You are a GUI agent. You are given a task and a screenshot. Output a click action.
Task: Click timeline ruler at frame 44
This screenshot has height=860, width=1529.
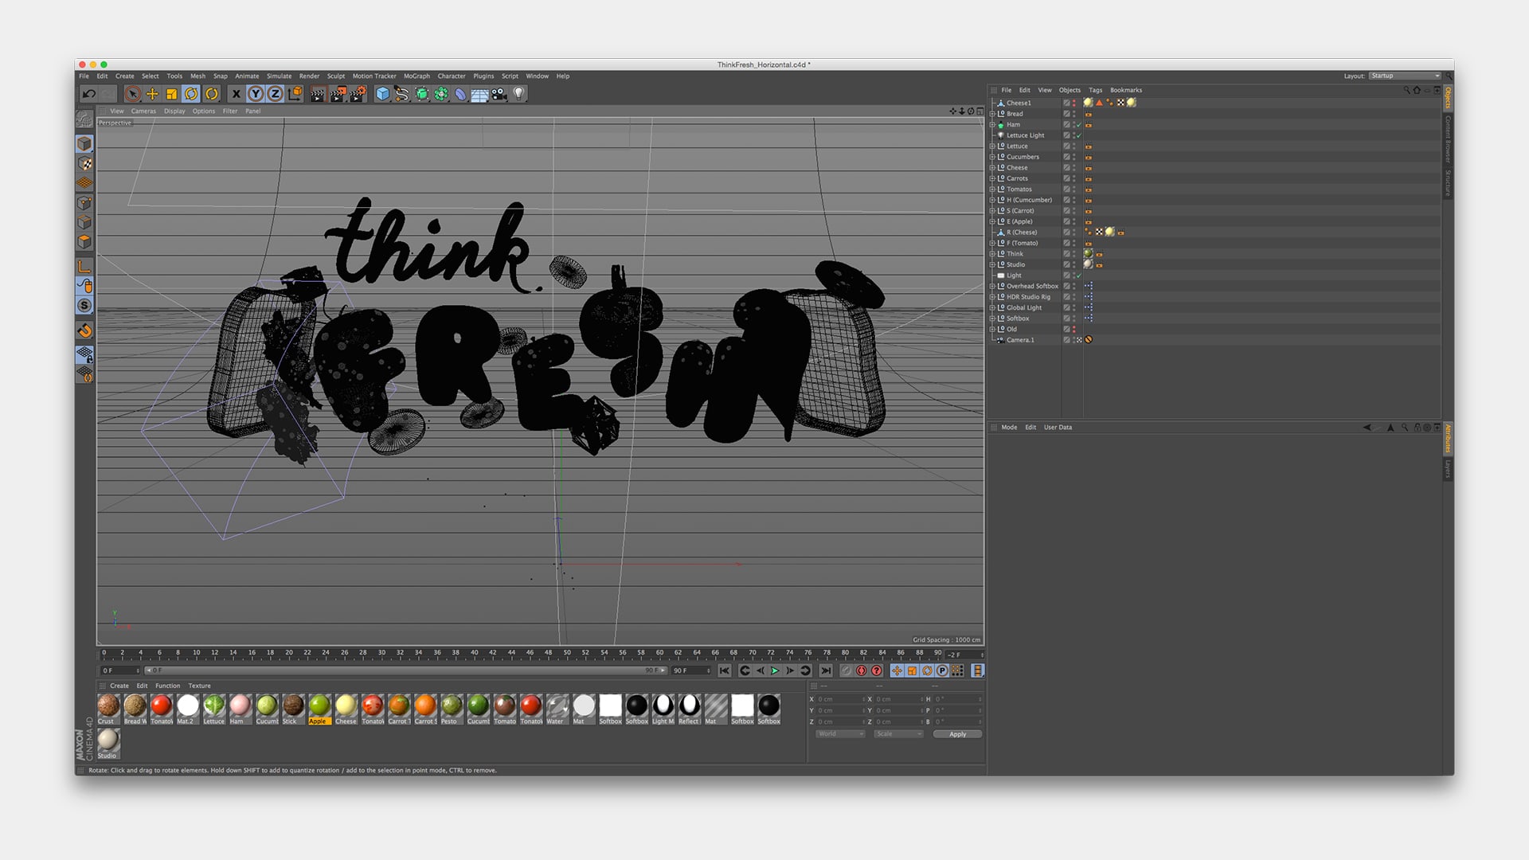511,653
